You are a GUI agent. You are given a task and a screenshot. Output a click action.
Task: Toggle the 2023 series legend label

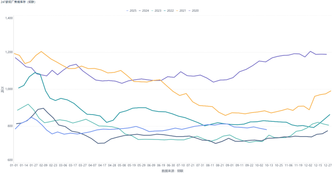coord(158,10)
